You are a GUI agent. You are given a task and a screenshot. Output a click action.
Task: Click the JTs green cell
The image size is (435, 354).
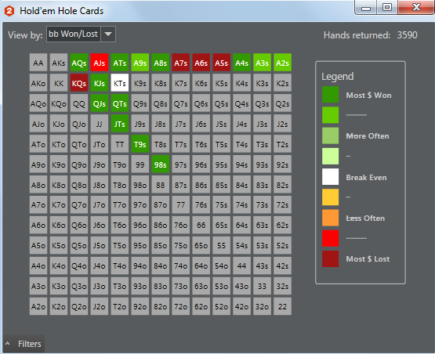point(120,124)
